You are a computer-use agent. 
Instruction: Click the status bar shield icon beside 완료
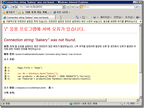coord(4,104)
